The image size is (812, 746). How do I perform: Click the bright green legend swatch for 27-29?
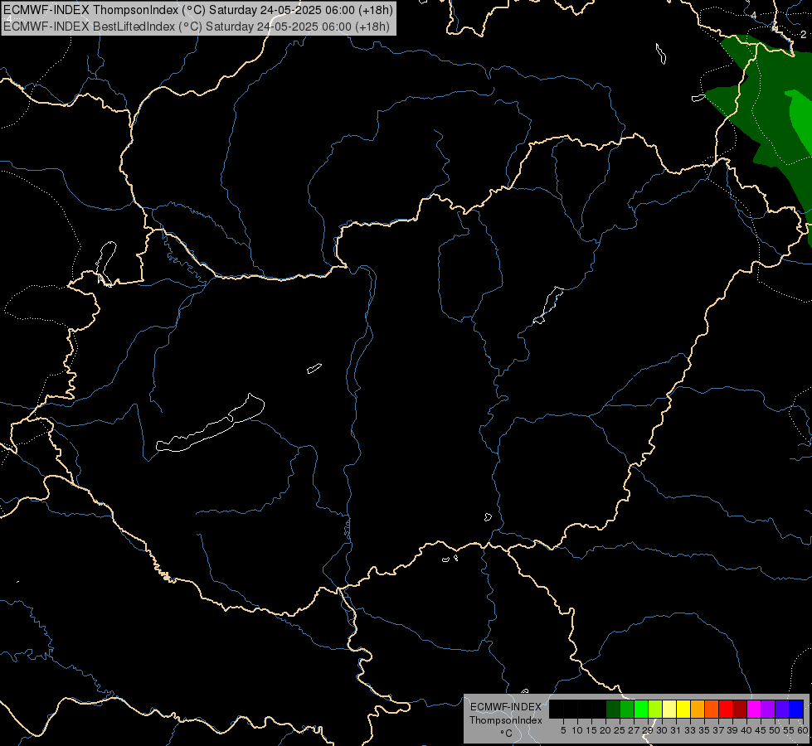tap(641, 709)
